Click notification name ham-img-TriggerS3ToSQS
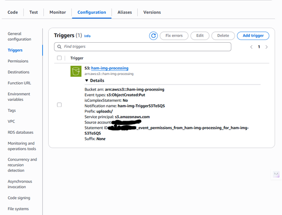Viewport: 282px width, 215px height. pos(141,106)
